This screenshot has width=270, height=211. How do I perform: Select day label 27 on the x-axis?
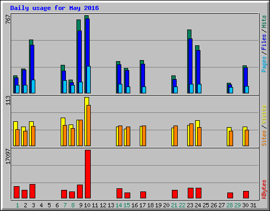(x=221, y=205)
